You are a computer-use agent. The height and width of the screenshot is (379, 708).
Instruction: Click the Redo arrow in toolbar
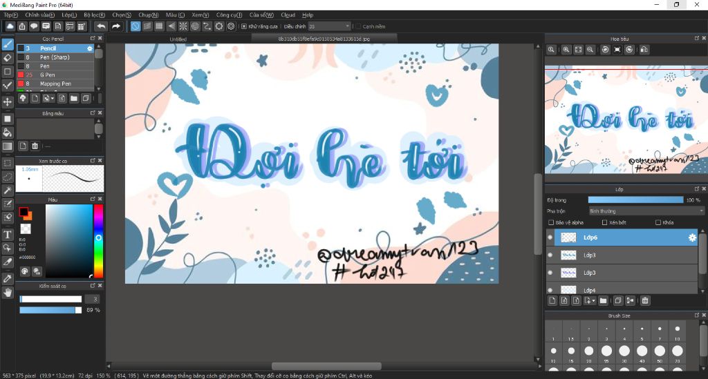pyautogui.click(x=116, y=26)
